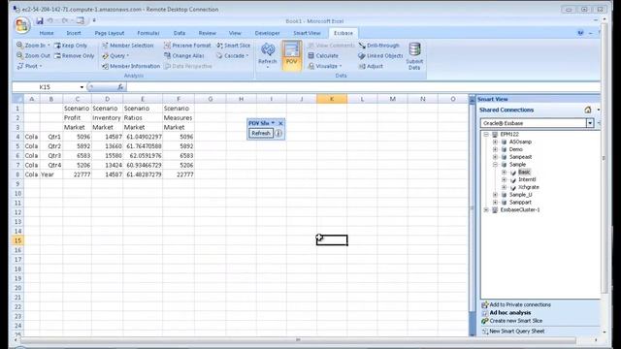Open Member Selection dialog
The width and height of the screenshot is (621, 349).
click(x=127, y=46)
